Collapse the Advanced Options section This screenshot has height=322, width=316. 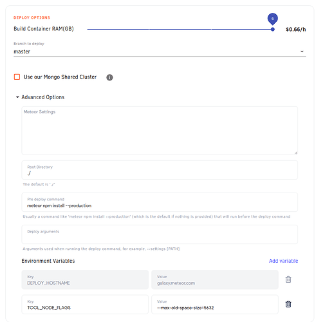40,97
